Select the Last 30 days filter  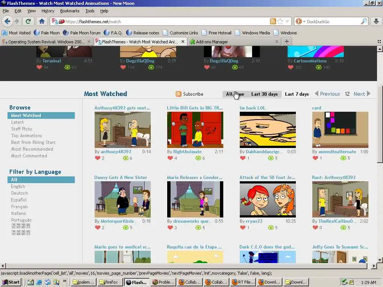[264, 94]
